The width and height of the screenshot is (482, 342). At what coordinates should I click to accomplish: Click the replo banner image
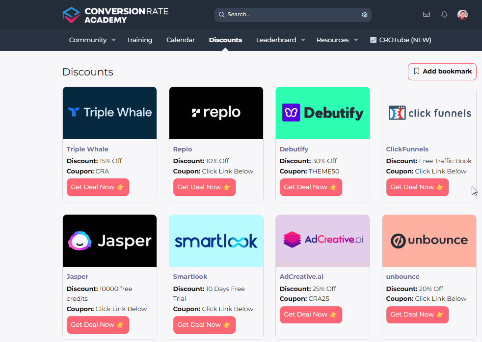216,113
